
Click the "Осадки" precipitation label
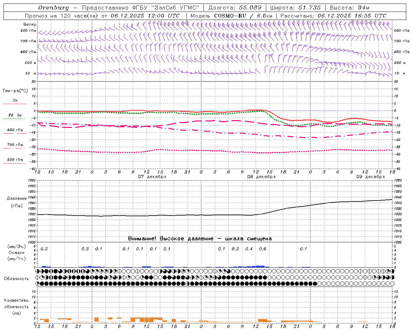point(17,253)
